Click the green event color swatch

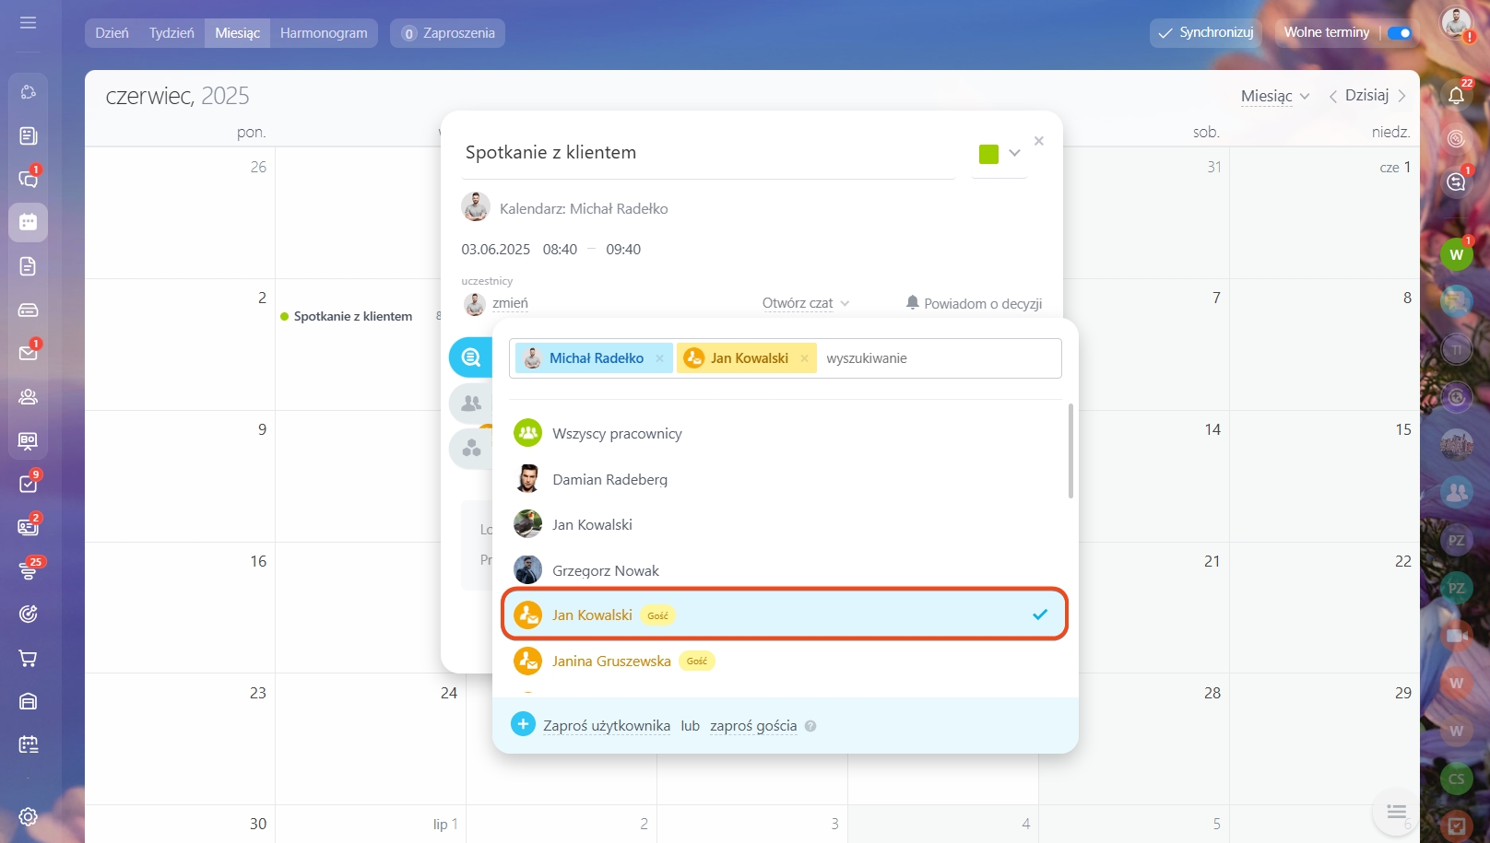(x=988, y=154)
